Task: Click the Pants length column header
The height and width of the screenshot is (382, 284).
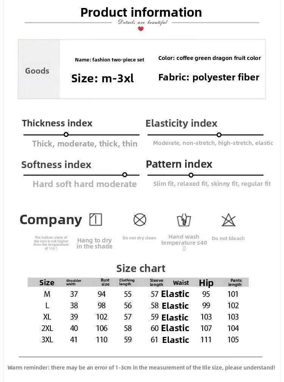Action: (x=235, y=283)
